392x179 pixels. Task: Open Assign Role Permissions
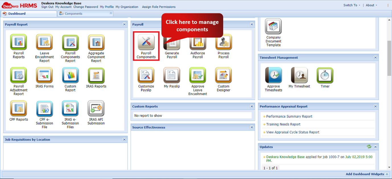159,7
